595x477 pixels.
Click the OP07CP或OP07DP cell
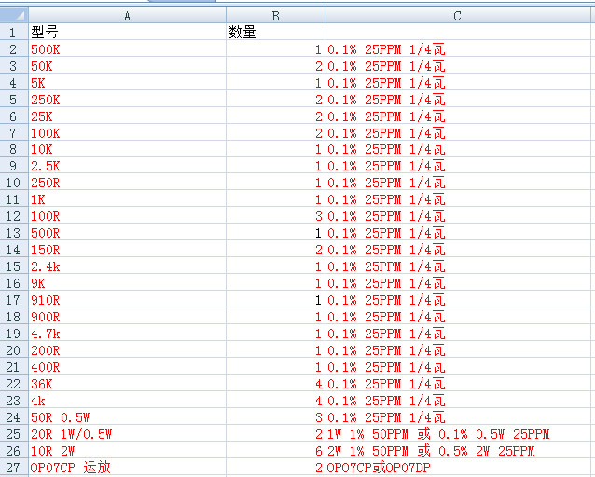click(458, 468)
